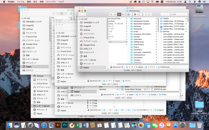Open the arrange-by dropdown in the Preferences toolbar
Viewport: 209px width, 130px height.
tap(129, 14)
